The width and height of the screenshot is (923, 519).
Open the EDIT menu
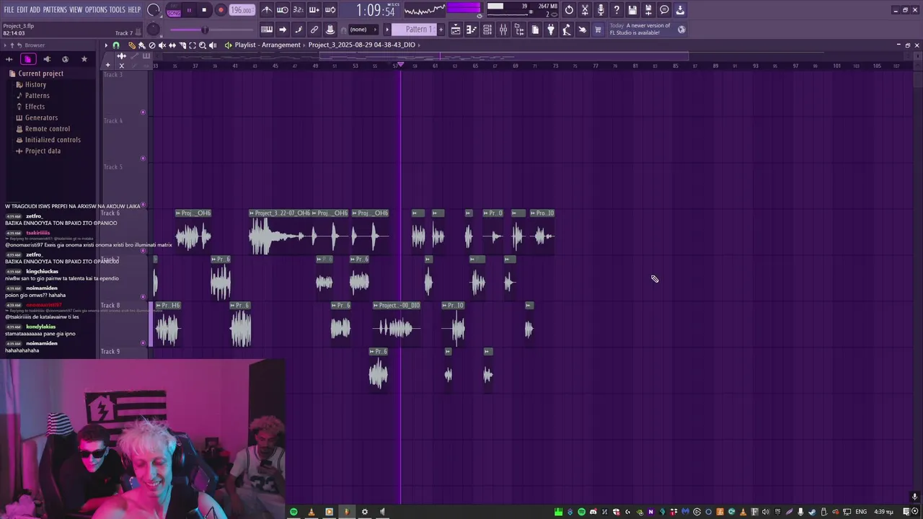(22, 9)
